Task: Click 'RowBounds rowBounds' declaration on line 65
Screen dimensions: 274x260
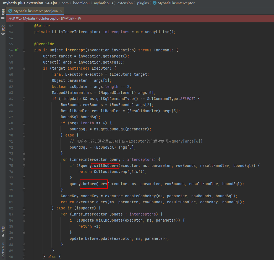Action: tap(82, 105)
